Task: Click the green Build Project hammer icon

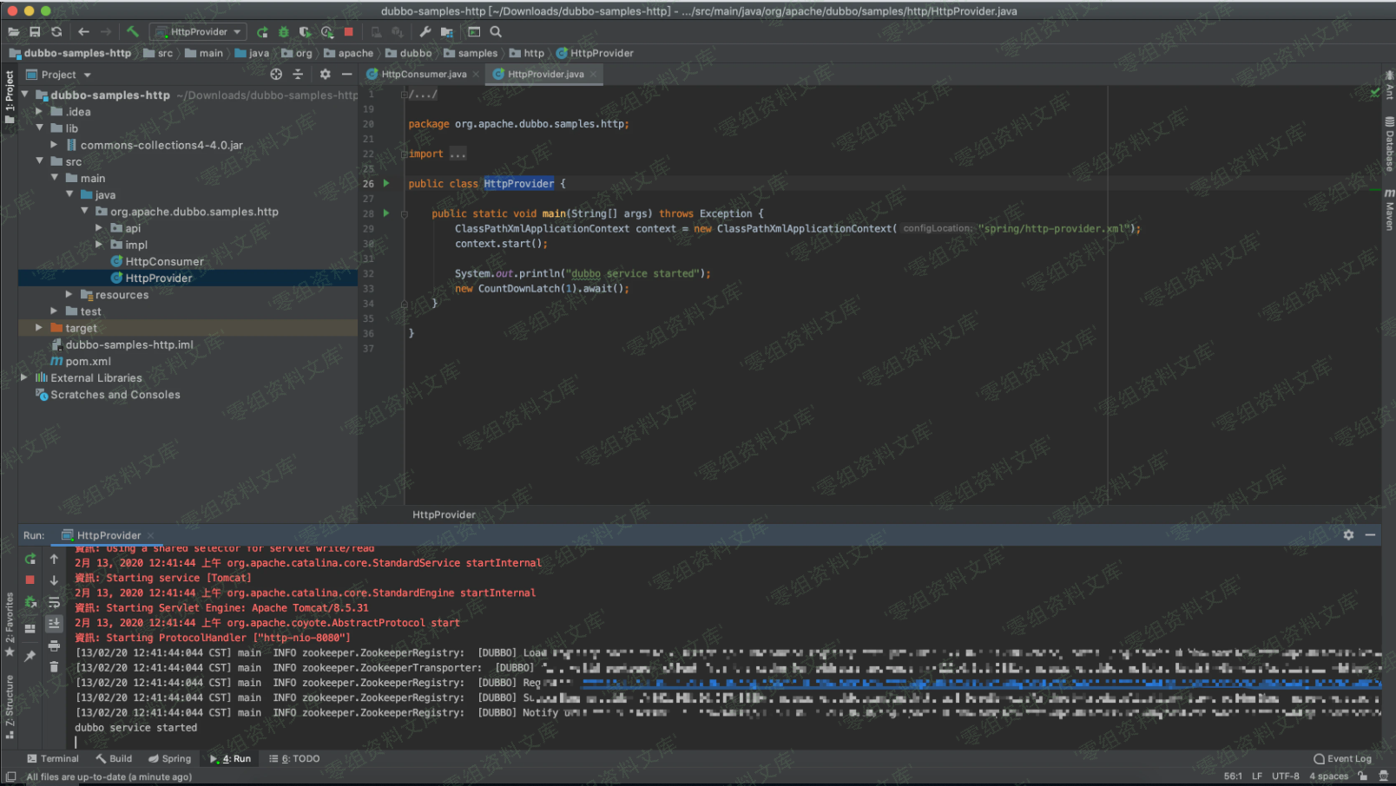Action: (133, 31)
